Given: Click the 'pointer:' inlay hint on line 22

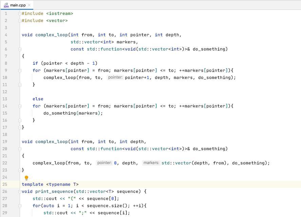Looking at the screenshot, I should pos(105,163).
